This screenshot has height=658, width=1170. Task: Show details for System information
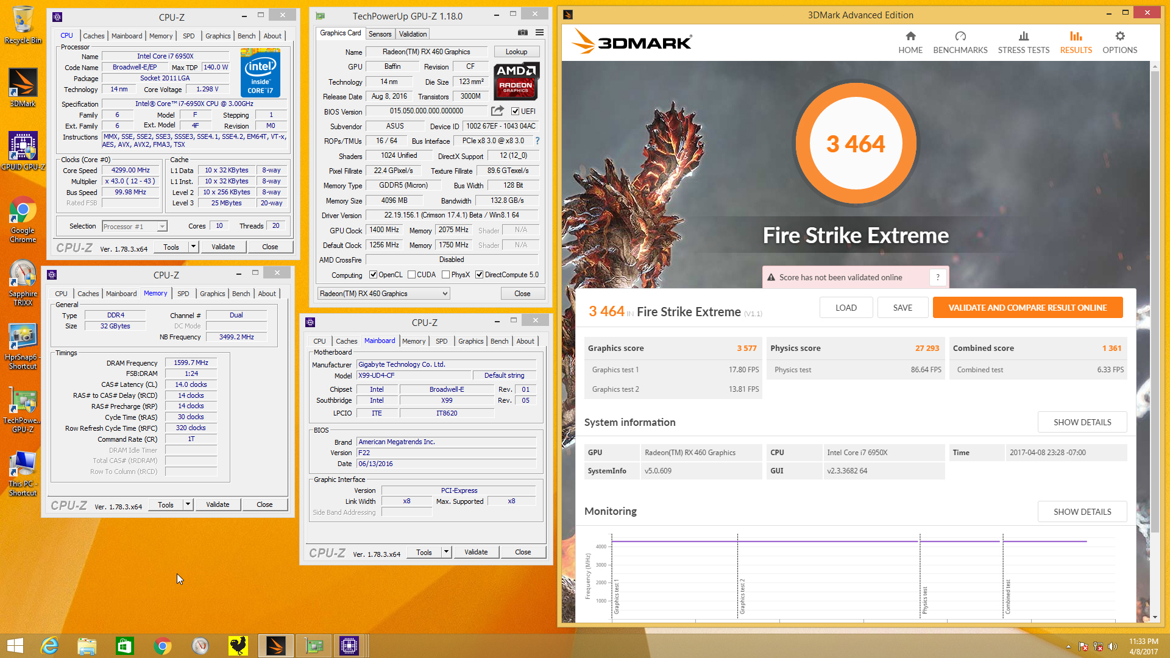click(x=1082, y=422)
